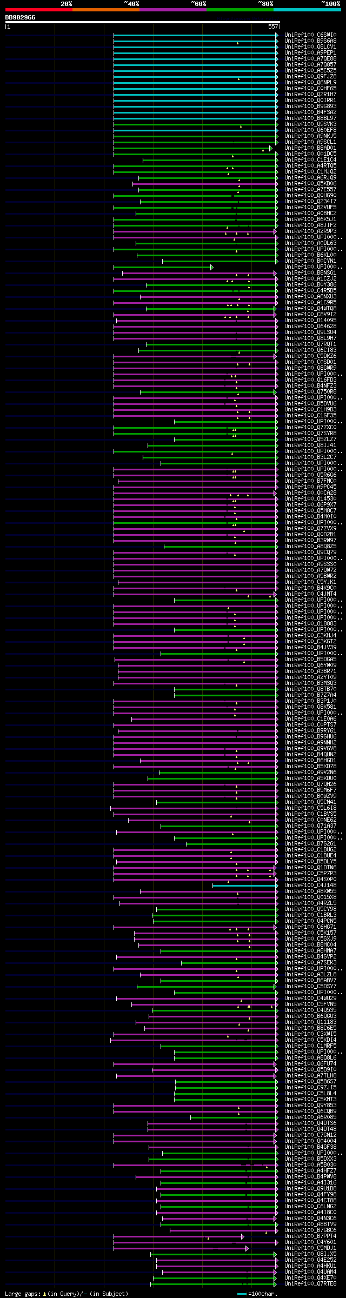Select label UniRef100_B8BL97
The height and width of the screenshot is (1298, 346).
tap(310, 118)
